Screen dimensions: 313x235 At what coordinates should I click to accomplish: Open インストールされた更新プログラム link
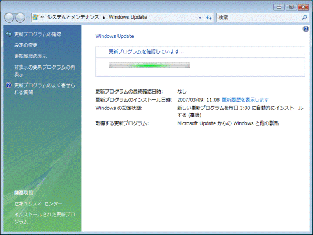pos(44,218)
